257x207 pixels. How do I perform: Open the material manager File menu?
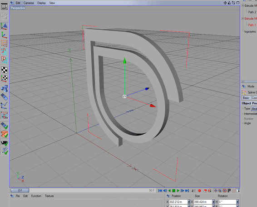tap(18, 196)
